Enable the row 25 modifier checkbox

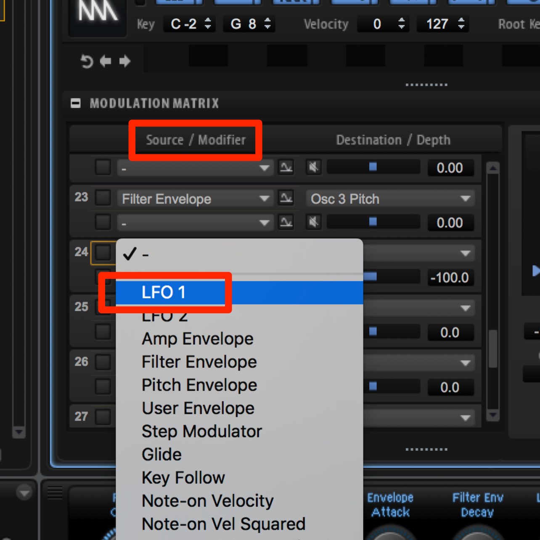coord(103,331)
